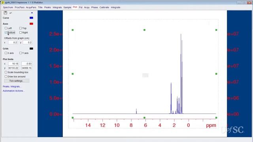This screenshot has width=253, height=142.
Task: Enable the Left axis checkbox
Action: (6, 28)
